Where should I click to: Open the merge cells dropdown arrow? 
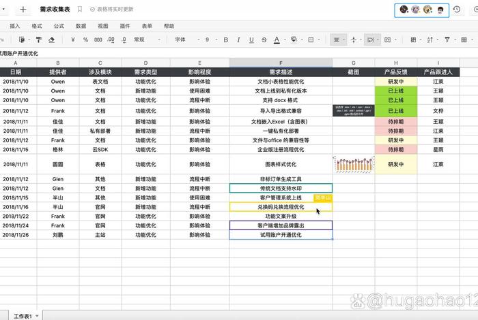pyautogui.click(x=395, y=39)
